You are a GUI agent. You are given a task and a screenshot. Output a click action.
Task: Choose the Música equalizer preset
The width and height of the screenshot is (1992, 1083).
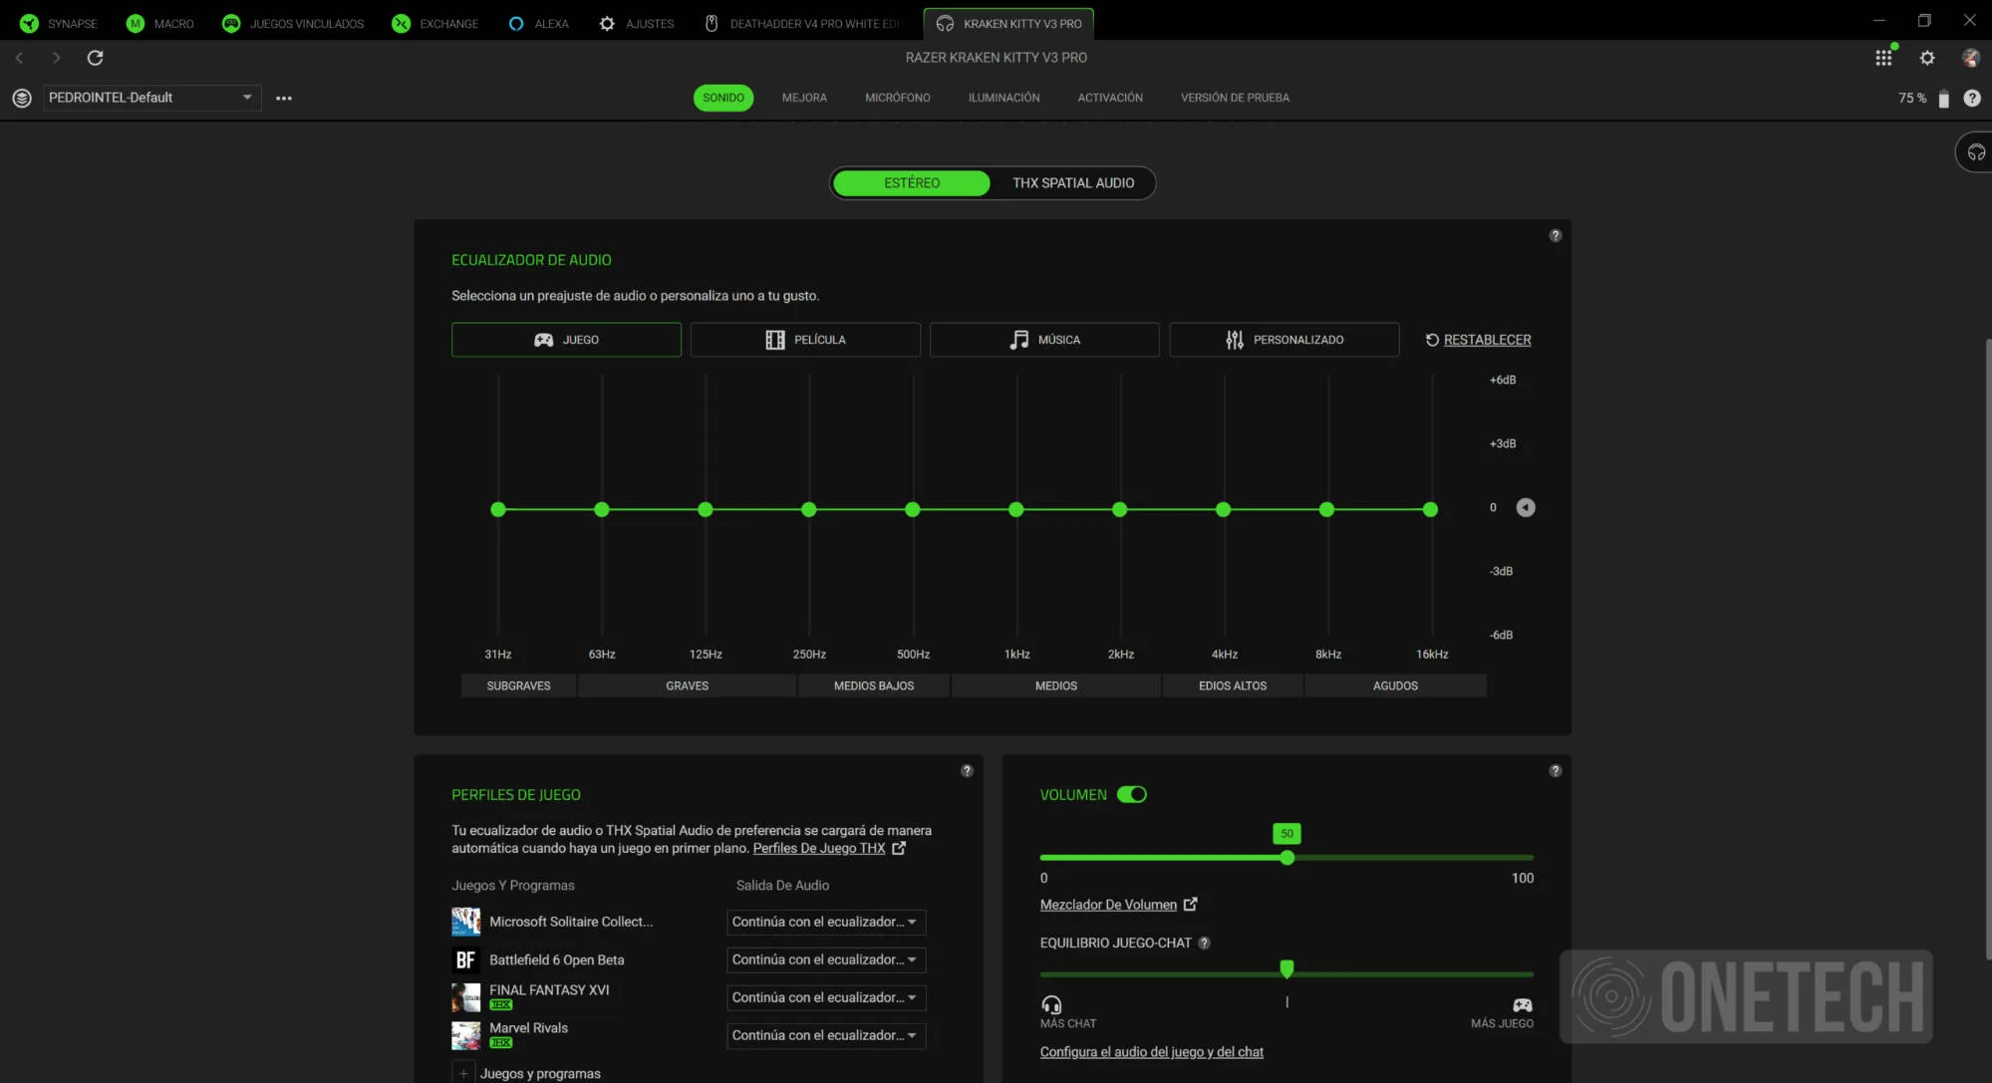(1044, 340)
